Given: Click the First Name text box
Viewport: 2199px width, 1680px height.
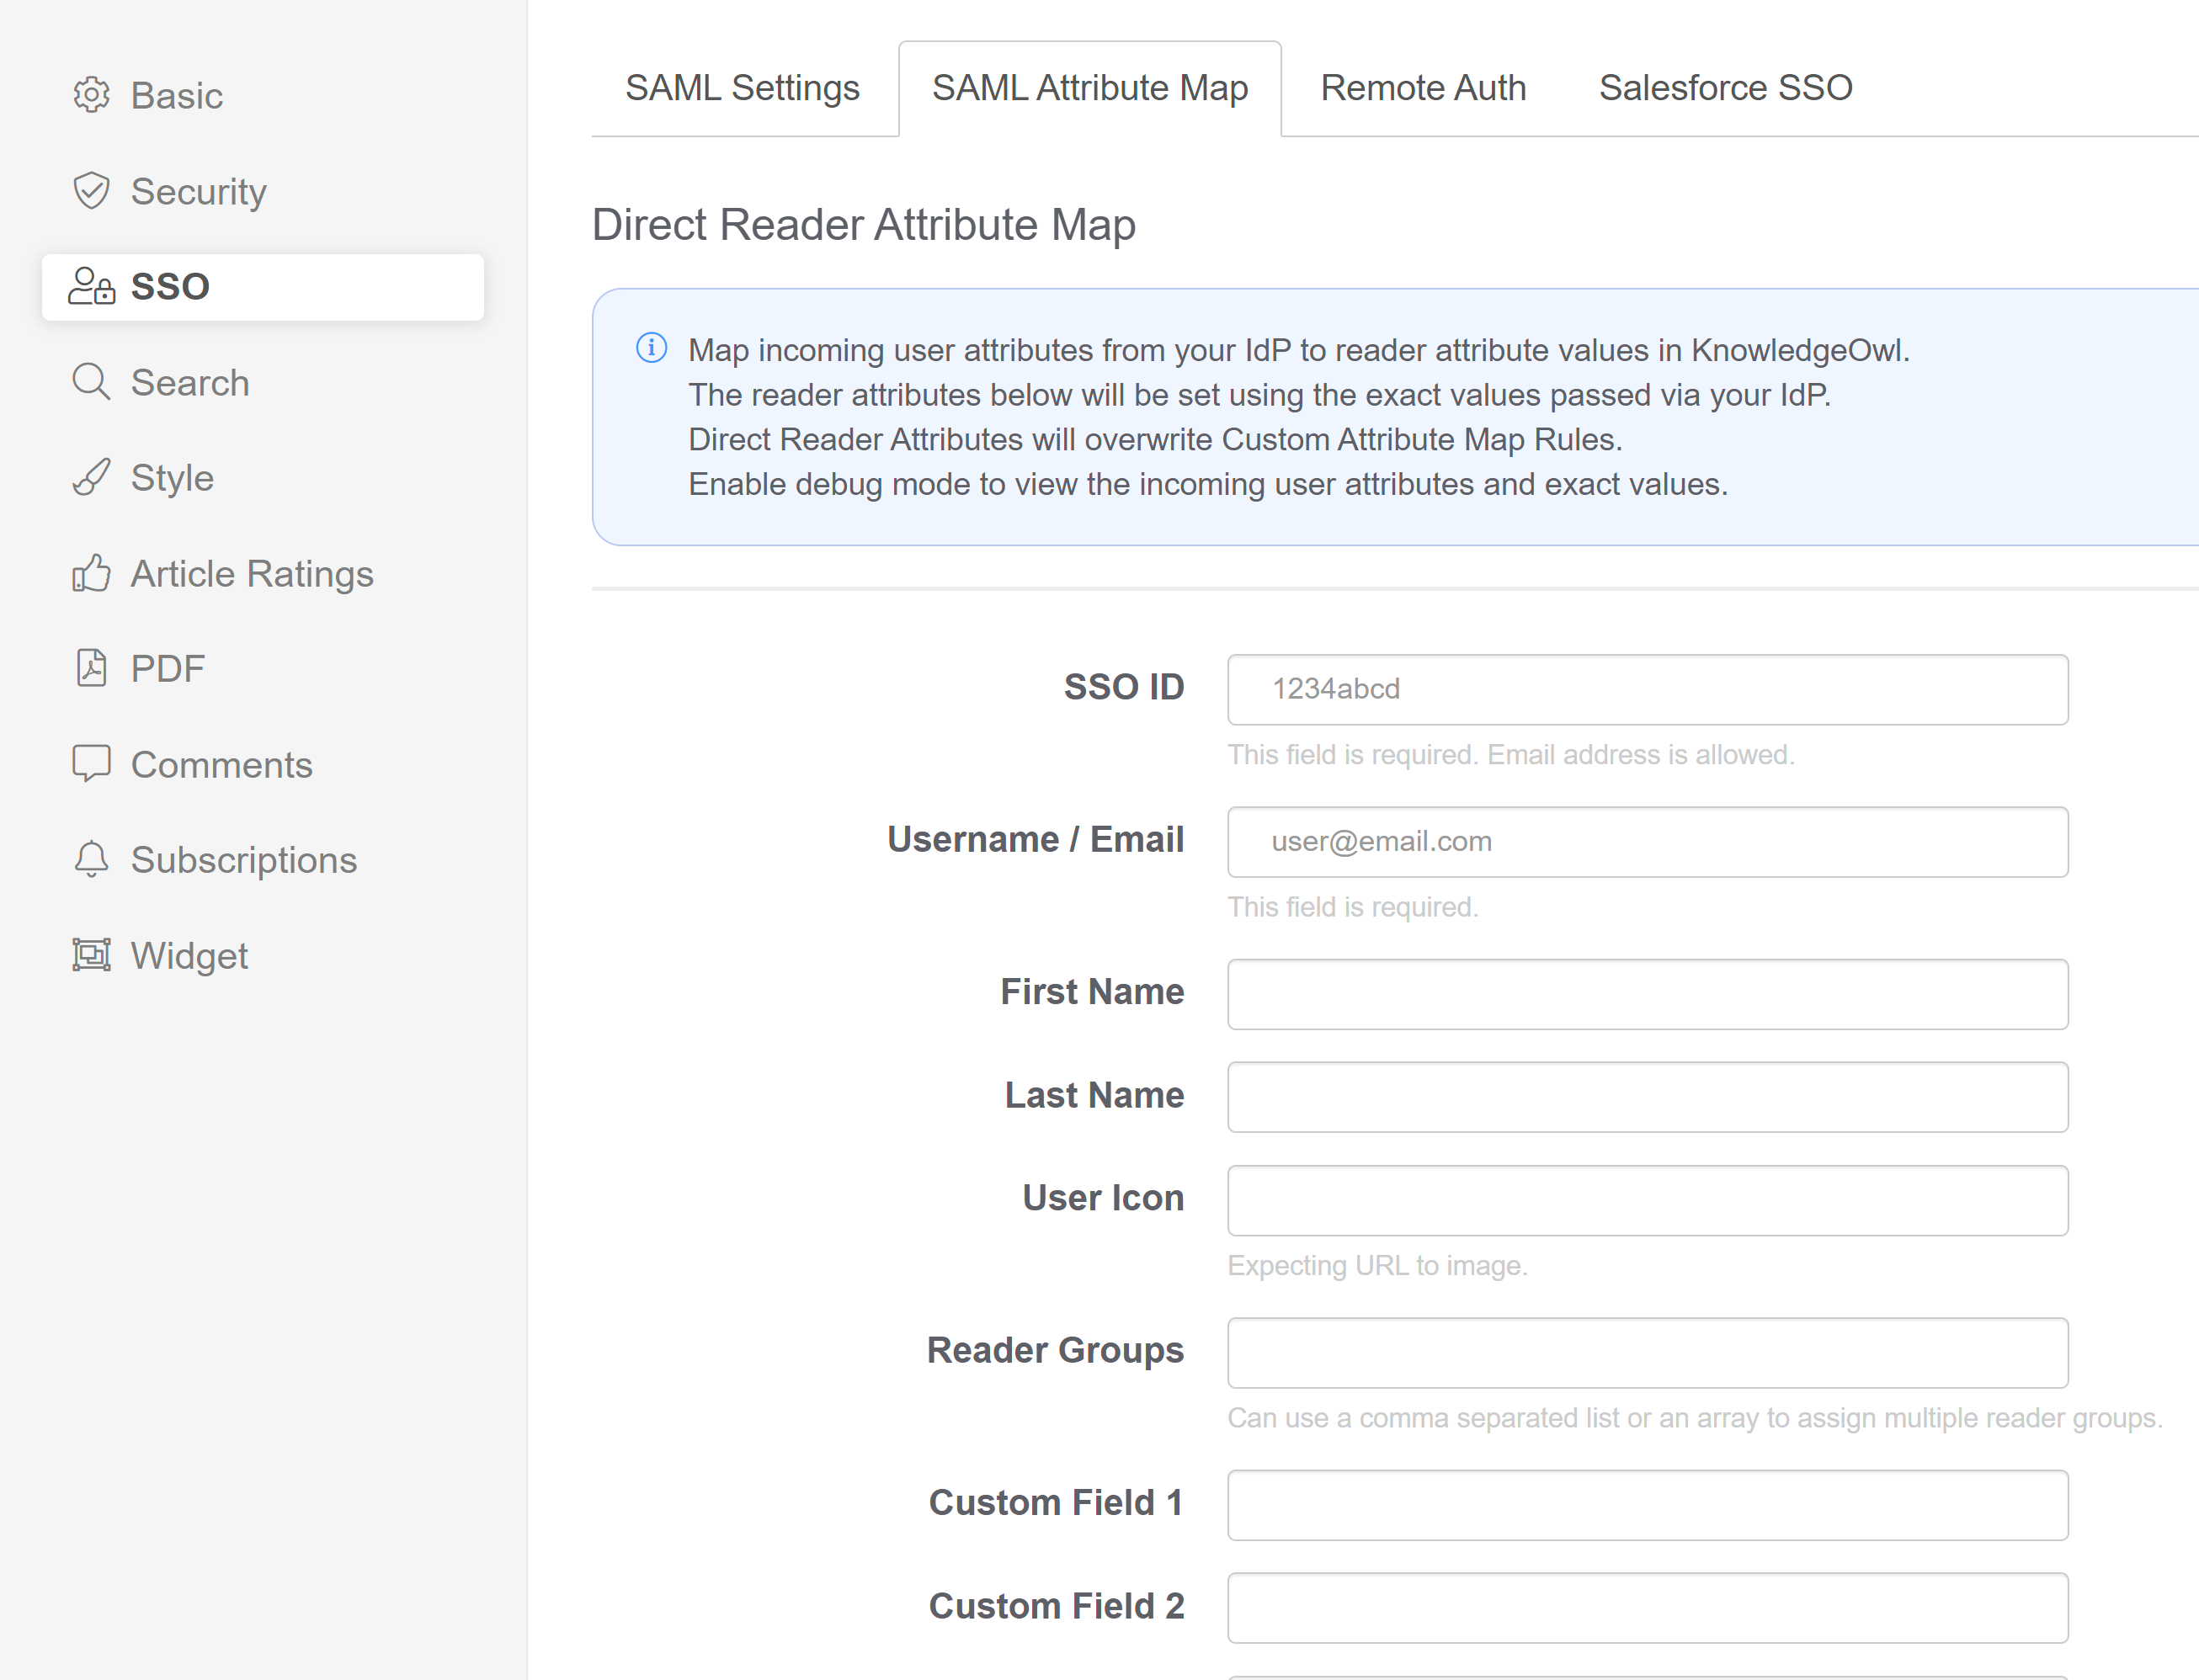Looking at the screenshot, I should coord(1647,994).
